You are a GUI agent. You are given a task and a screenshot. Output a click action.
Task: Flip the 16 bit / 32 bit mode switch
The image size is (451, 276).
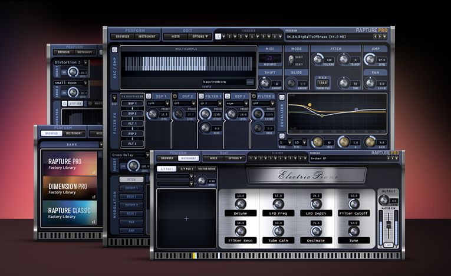[x=291, y=60]
